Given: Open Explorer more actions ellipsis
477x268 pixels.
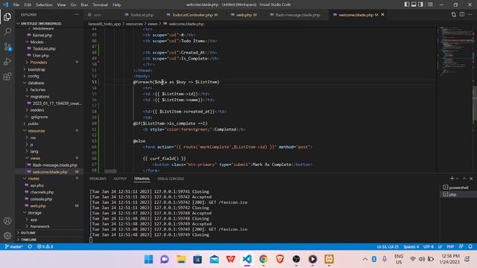Looking at the screenshot, I should pyautogui.click(x=76, y=15).
